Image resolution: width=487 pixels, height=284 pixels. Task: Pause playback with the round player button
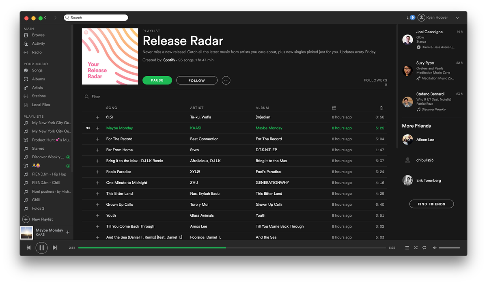tap(41, 247)
